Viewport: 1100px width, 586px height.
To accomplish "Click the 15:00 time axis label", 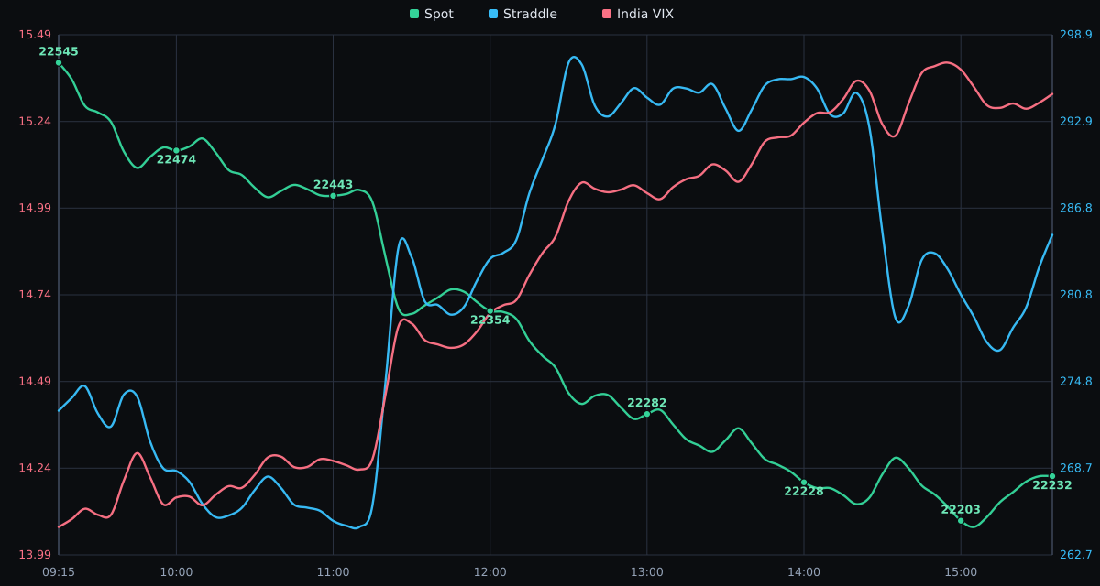I will click(961, 572).
